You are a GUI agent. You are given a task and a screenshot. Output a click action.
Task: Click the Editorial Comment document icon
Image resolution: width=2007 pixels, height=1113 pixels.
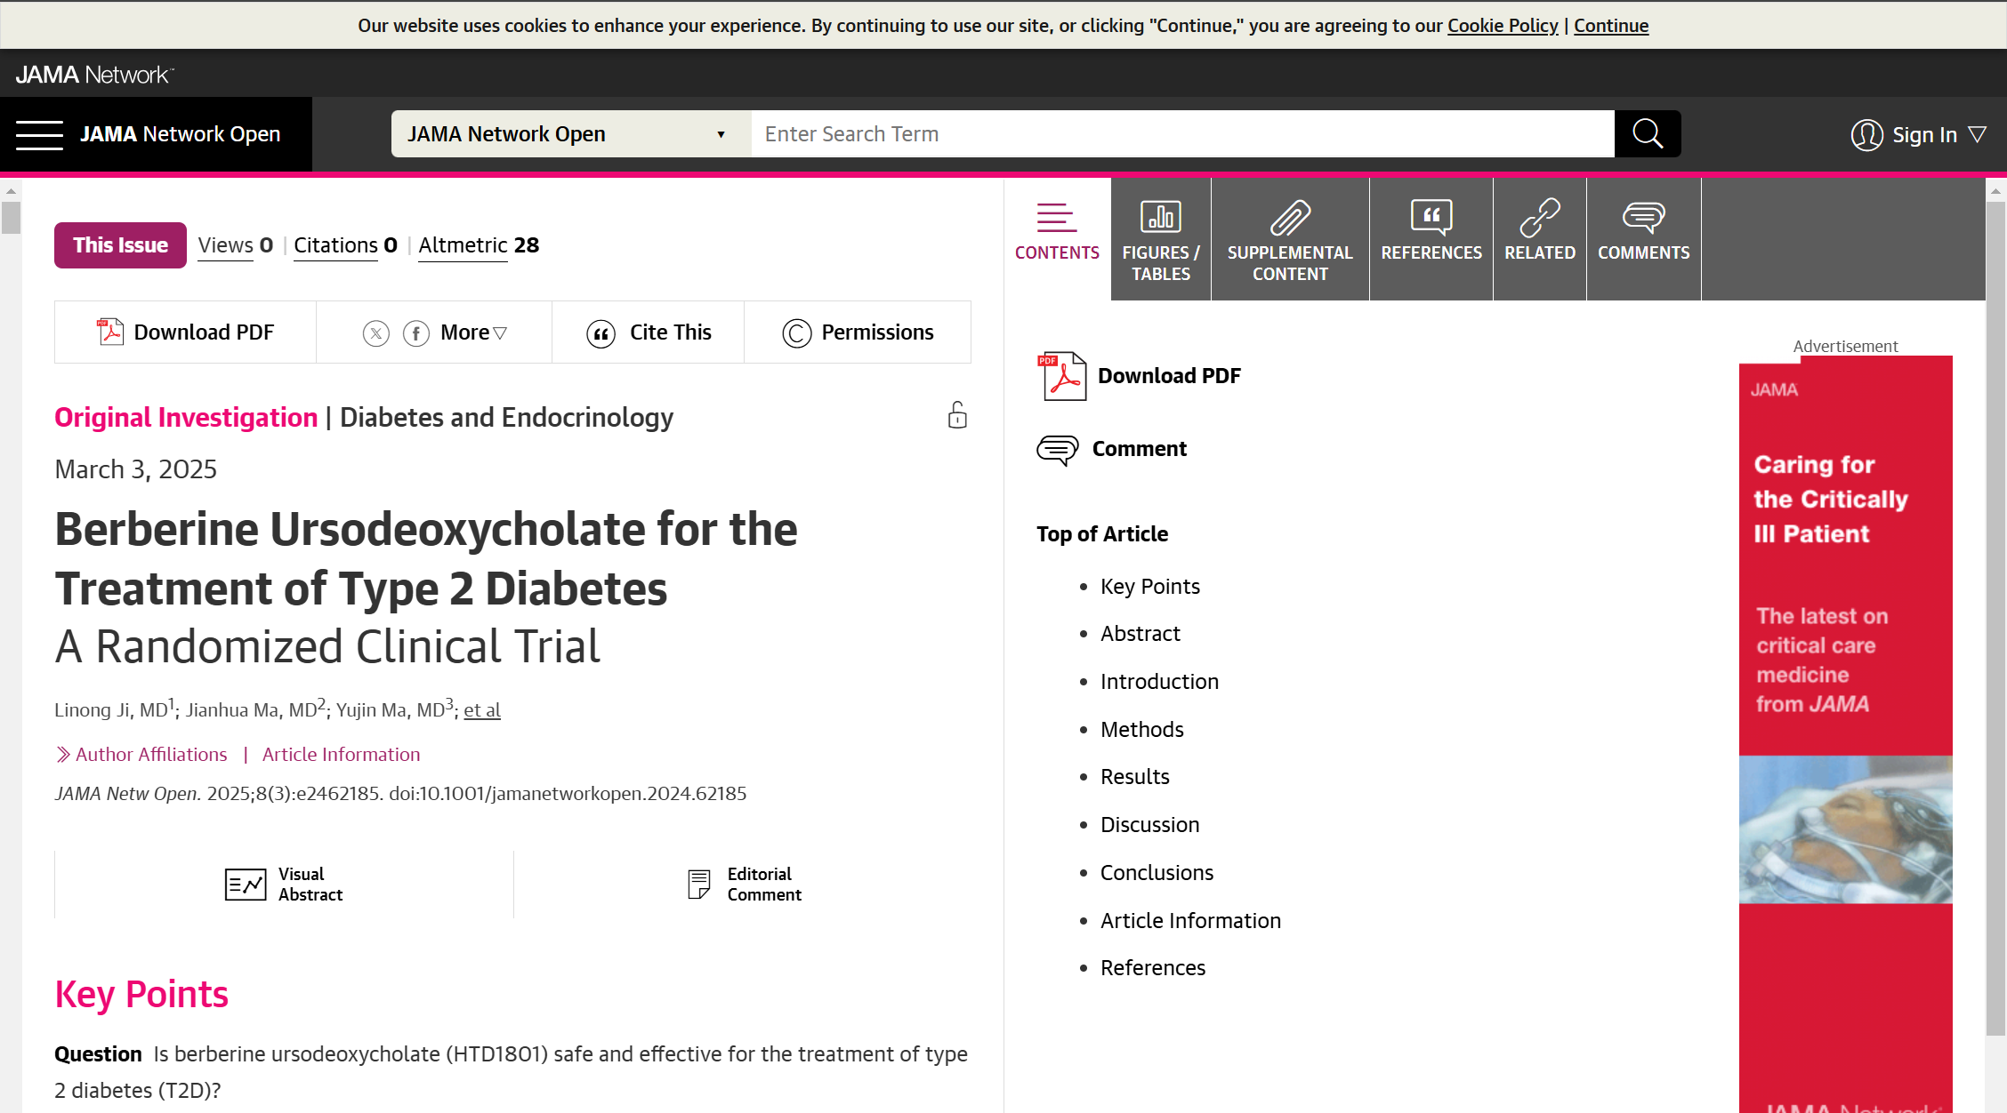coord(699,884)
